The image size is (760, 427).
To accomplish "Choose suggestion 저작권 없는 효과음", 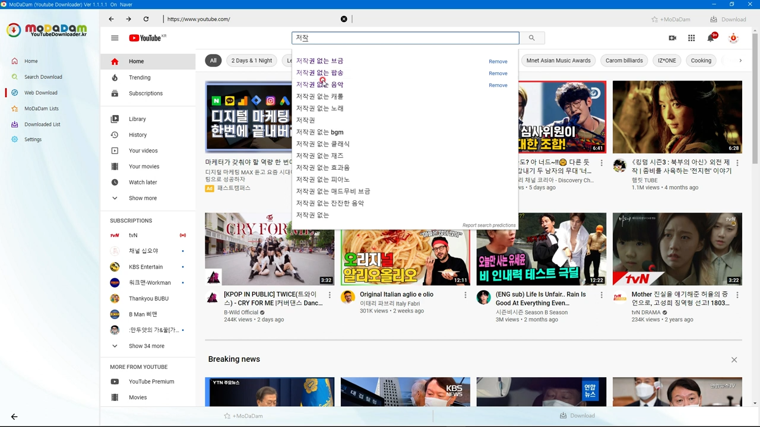I will click(x=322, y=167).
